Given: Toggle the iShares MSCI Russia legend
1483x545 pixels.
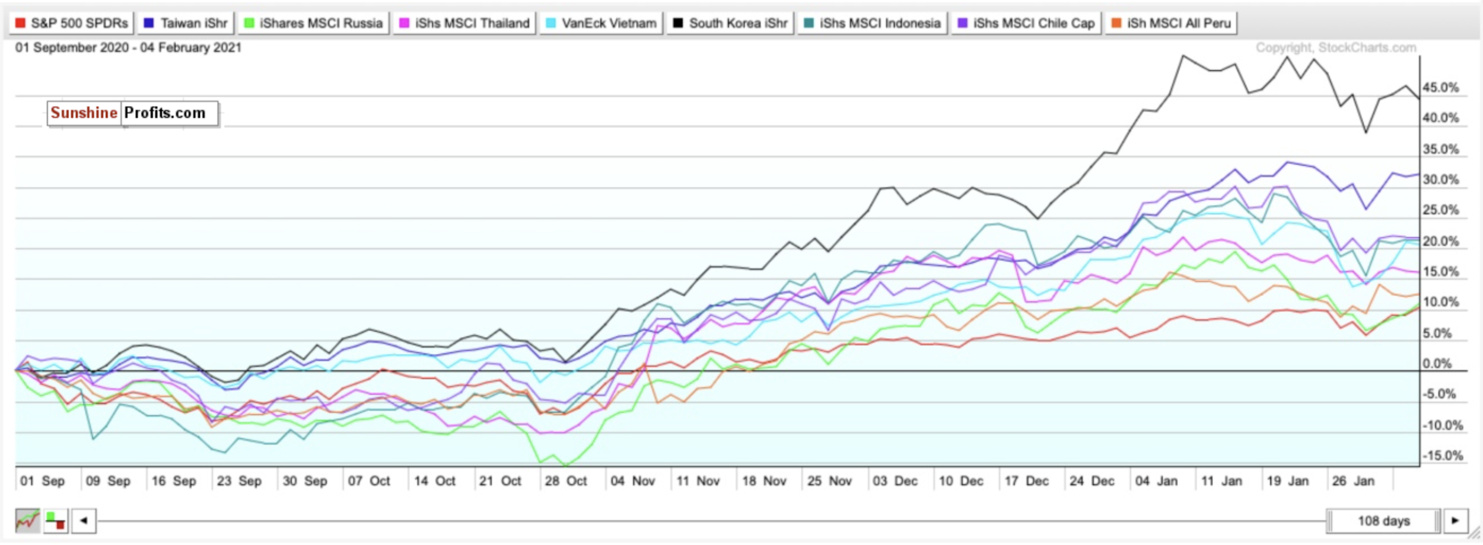Looking at the screenshot, I should click(x=313, y=23).
